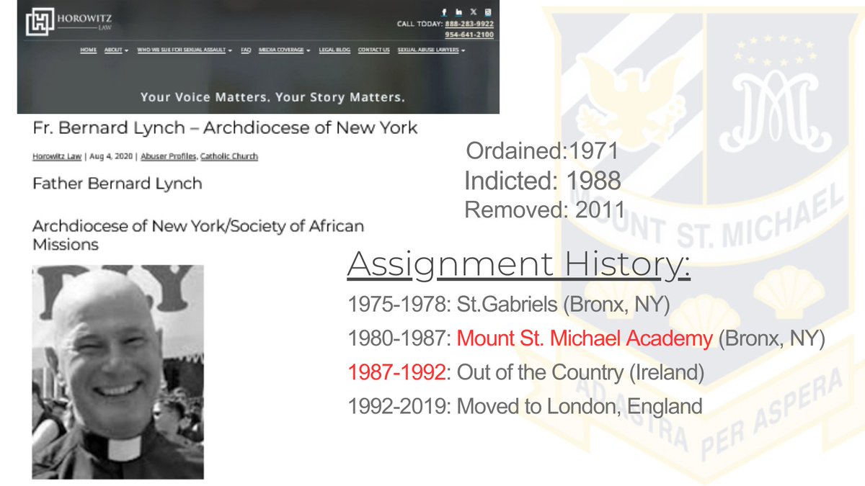Call the 888-283-9922 phone number link
This screenshot has width=865, height=486.
point(469,24)
